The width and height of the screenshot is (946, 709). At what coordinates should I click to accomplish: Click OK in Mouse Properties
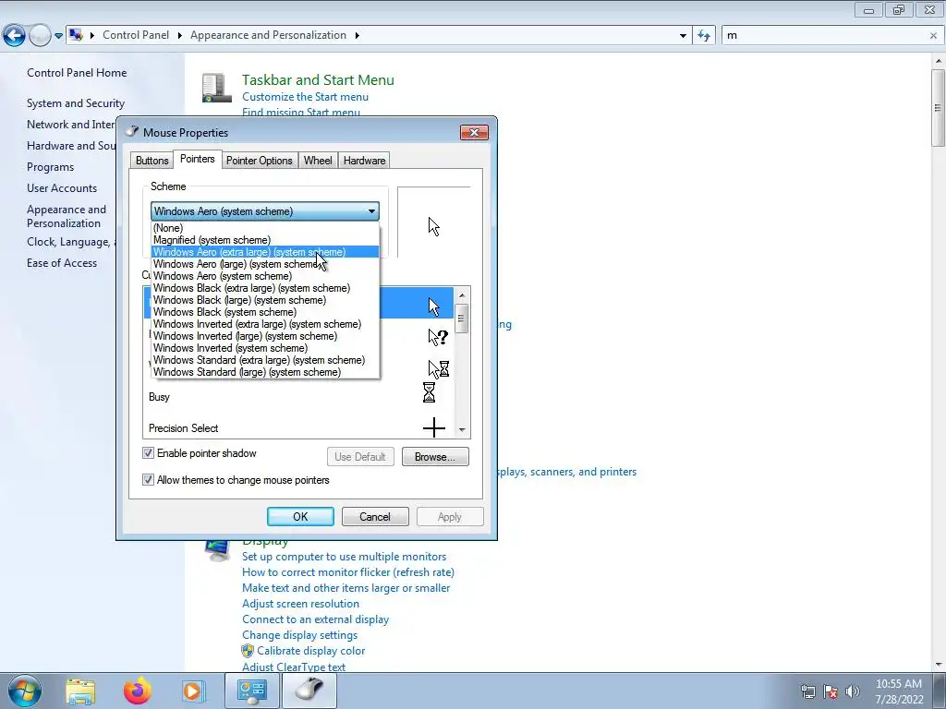300,517
